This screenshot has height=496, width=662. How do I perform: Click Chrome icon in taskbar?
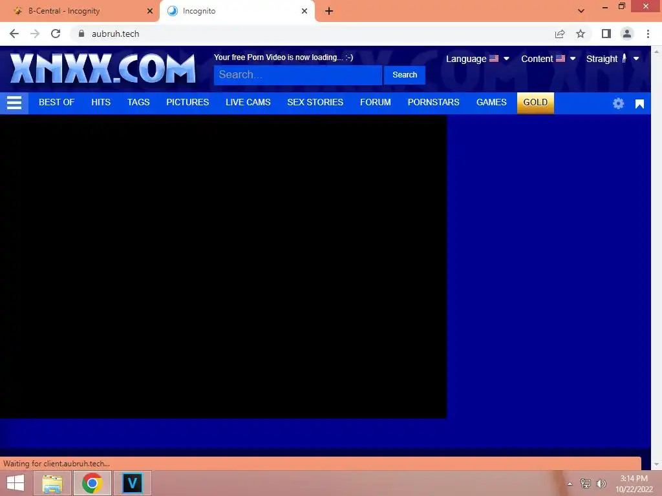[92, 483]
